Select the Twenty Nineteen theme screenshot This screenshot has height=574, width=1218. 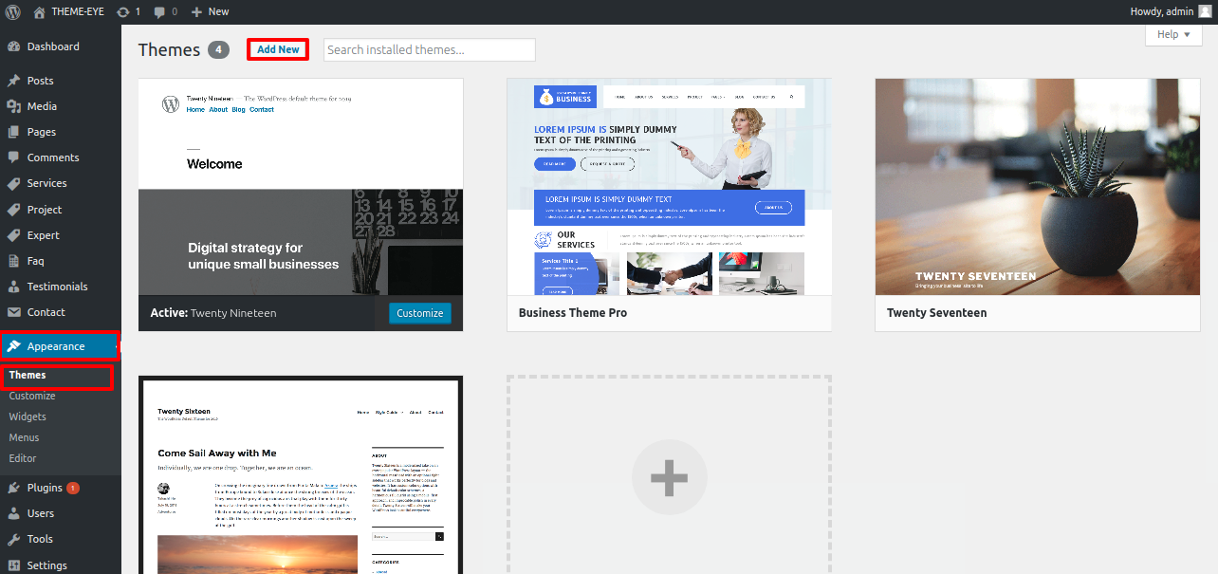pyautogui.click(x=301, y=187)
